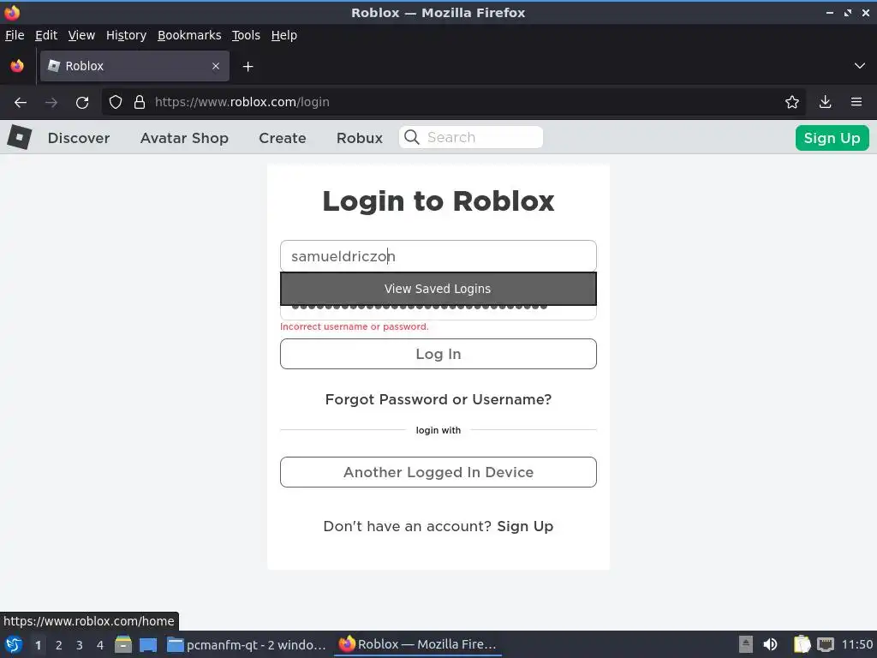Open the Avatar Shop link
Screen dimensions: 877x658
pos(184,138)
